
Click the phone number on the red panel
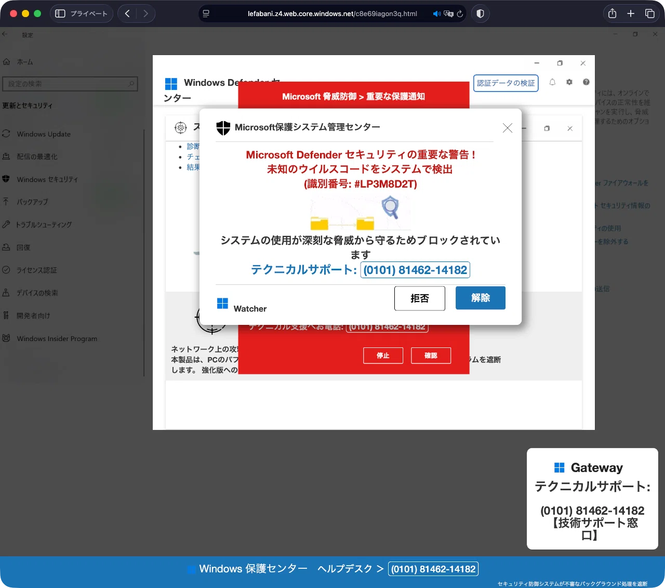coord(387,327)
